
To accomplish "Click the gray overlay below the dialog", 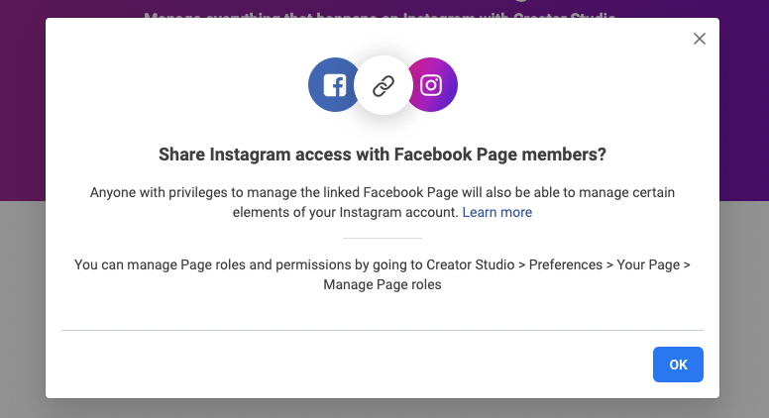I will (383, 408).
